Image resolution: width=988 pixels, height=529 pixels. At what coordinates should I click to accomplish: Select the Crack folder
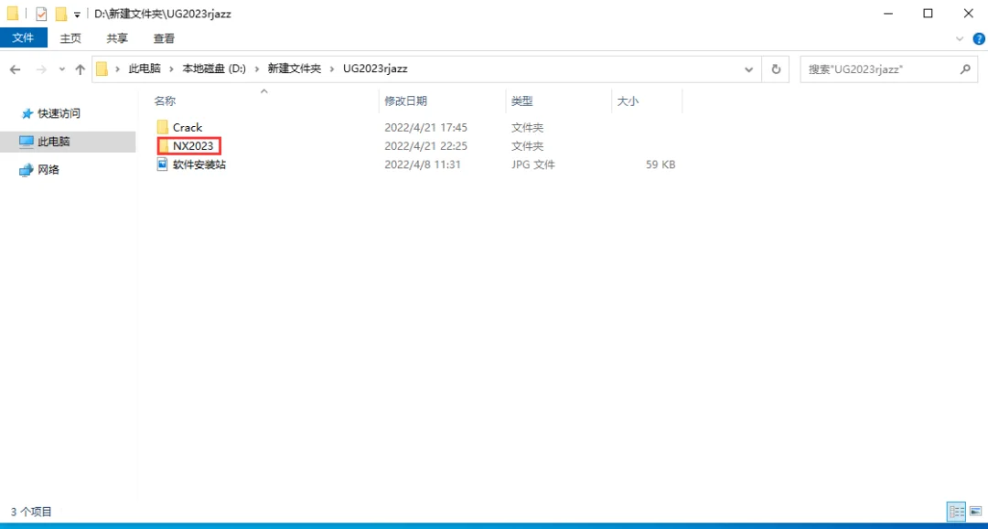(188, 127)
